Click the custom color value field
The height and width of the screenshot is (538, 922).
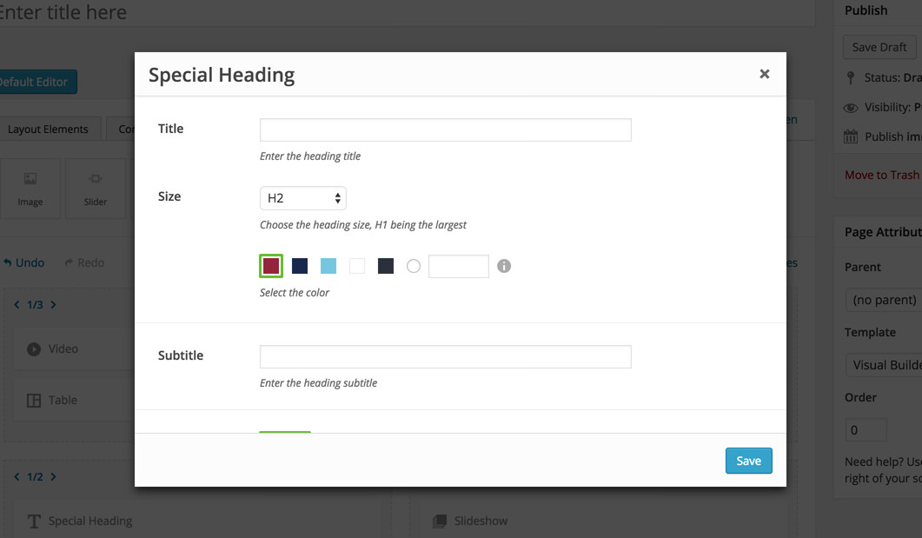coord(459,266)
